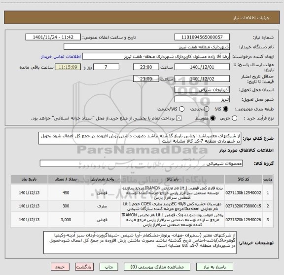Click the پاسخ به نیاز button
Image resolution: width=284 pixels, height=275 pixels.
pyautogui.click(x=214, y=267)
